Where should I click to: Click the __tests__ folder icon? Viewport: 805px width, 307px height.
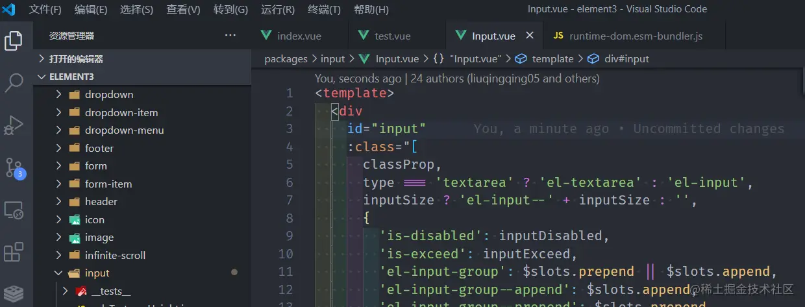point(81,291)
